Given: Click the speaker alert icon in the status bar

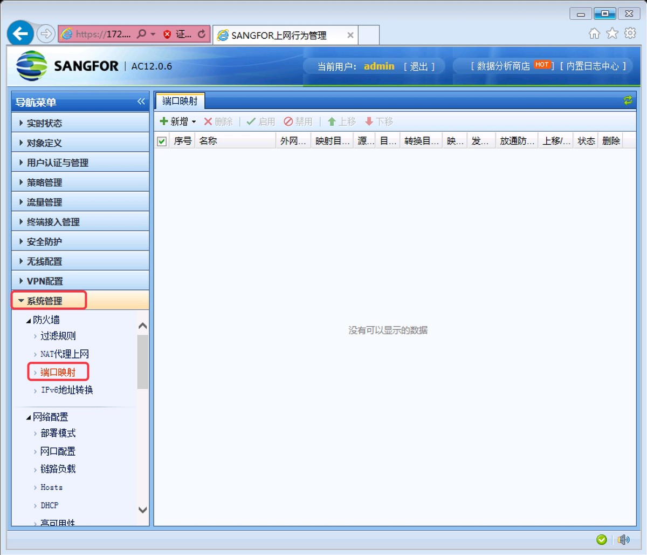Looking at the screenshot, I should pyautogui.click(x=624, y=539).
